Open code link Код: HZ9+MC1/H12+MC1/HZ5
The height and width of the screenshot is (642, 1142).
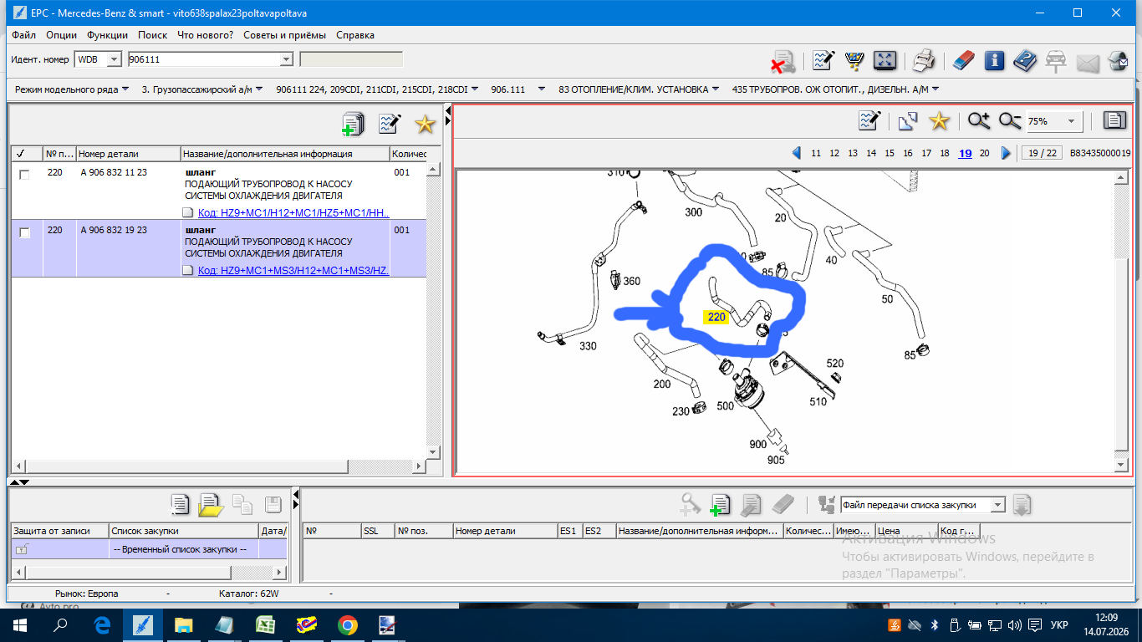click(x=293, y=212)
